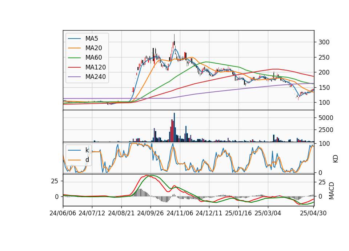349x251 pixels.
Task: Click the MACD axis title
Action: point(332,191)
